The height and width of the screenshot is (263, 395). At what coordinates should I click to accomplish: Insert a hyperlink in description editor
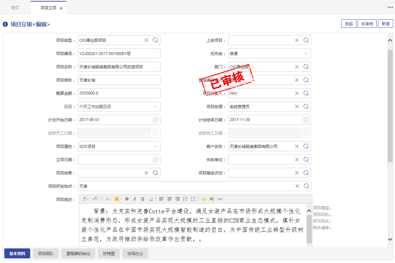tap(220, 199)
